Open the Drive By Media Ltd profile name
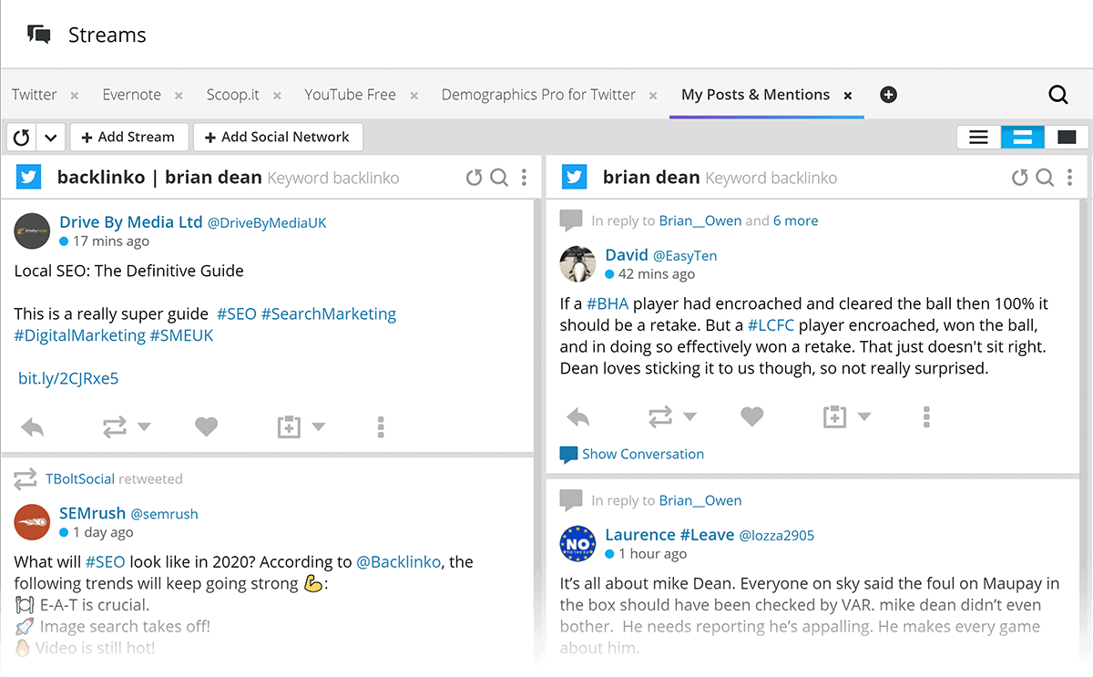This screenshot has height=677, width=1093. (x=131, y=222)
